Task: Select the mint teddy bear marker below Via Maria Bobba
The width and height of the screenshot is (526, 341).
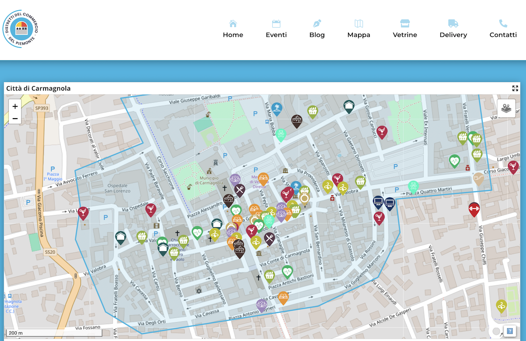Action: point(281,135)
